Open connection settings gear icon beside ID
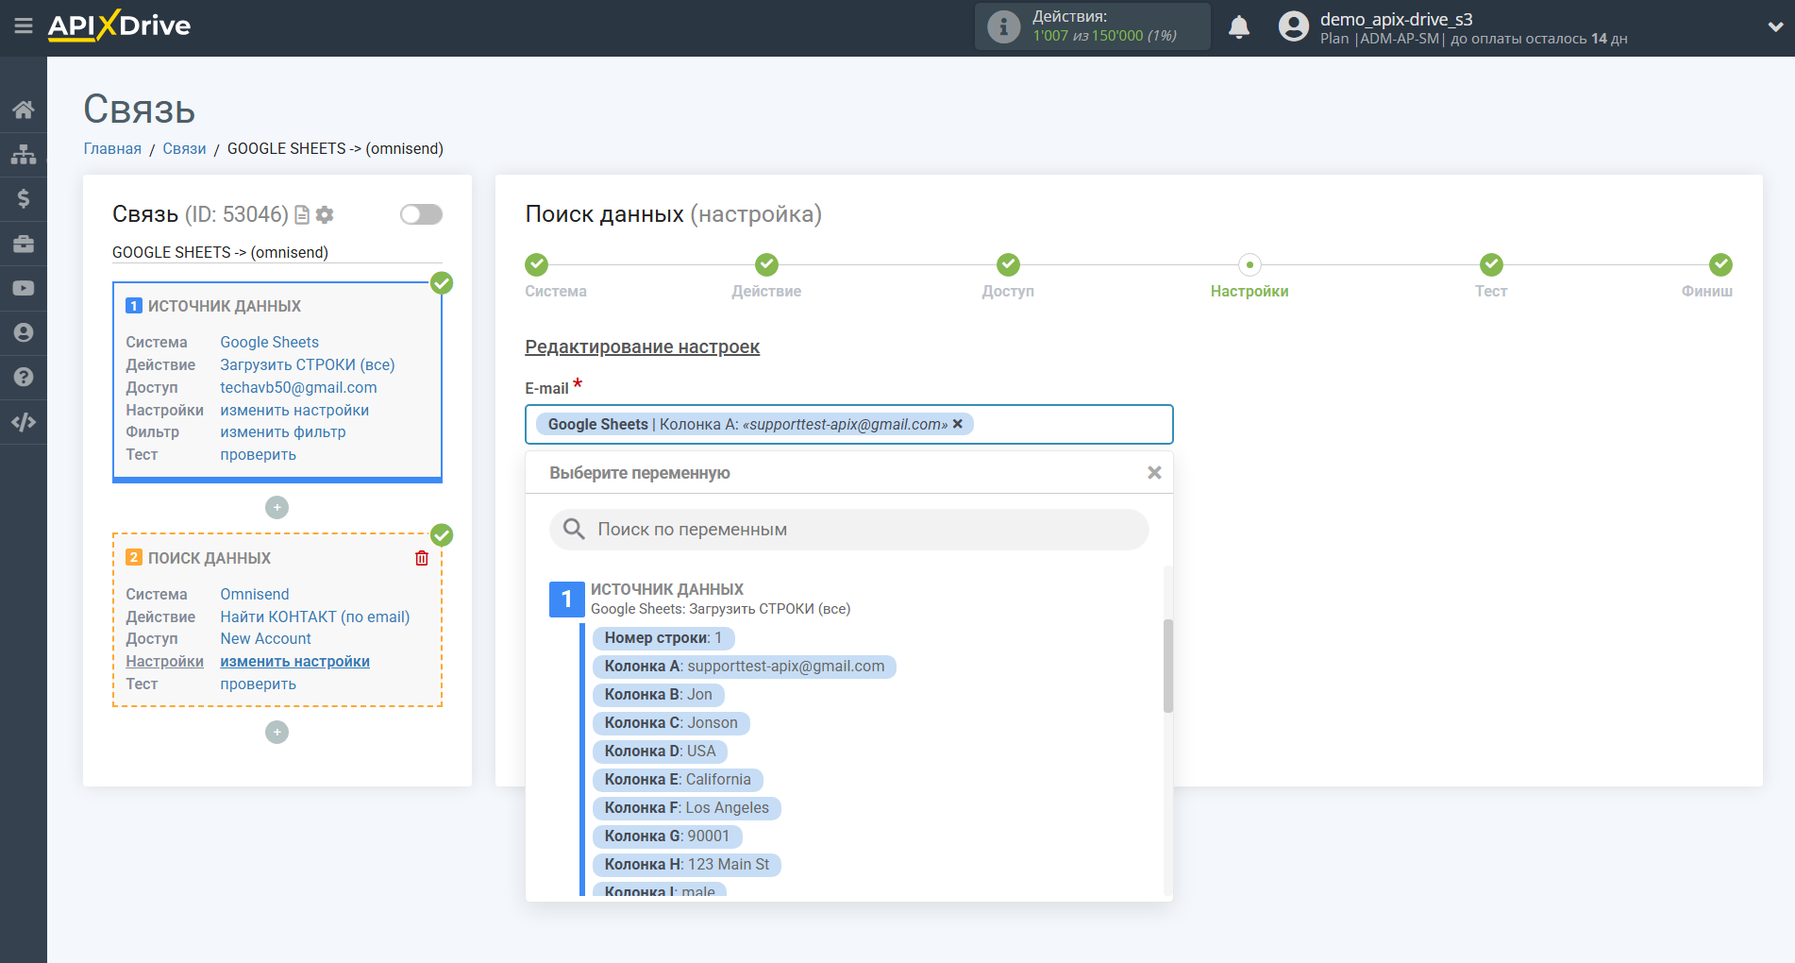Viewport: 1795px width, 963px height. coord(325,215)
